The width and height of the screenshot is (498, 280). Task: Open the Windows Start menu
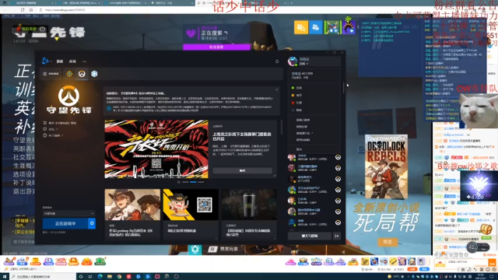click(5, 277)
